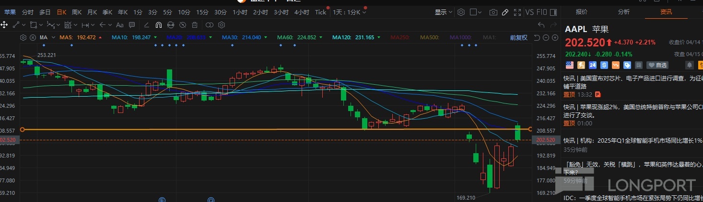
Task: Select the trend line drawing tool
Action: click(16, 25)
